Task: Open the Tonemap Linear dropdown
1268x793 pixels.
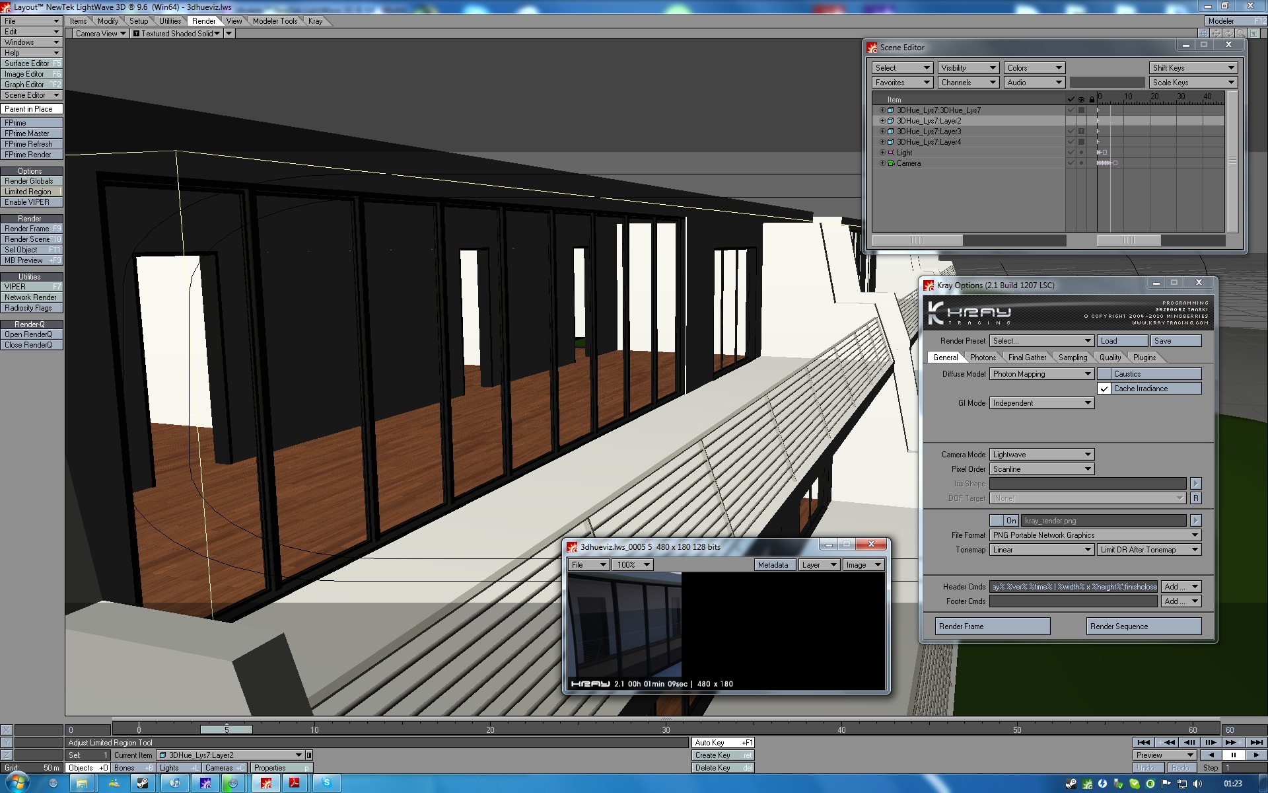Action: (1041, 550)
